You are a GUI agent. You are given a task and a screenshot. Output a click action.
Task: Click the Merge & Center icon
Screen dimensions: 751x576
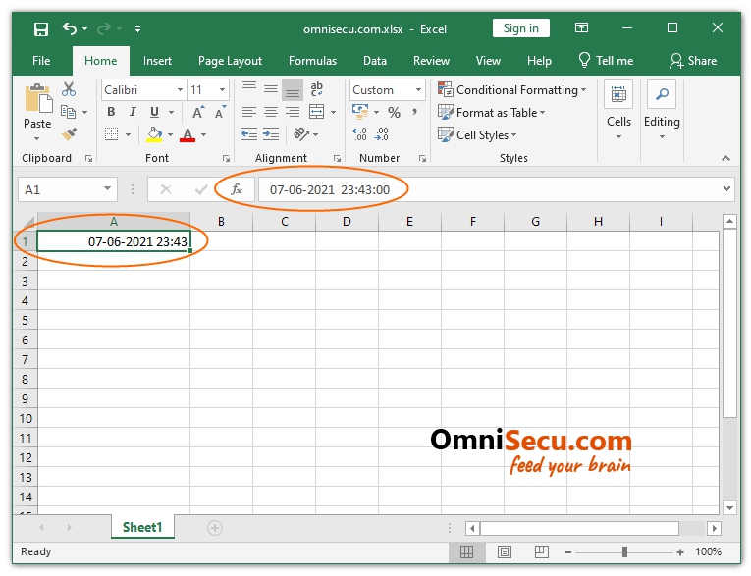pos(316,112)
